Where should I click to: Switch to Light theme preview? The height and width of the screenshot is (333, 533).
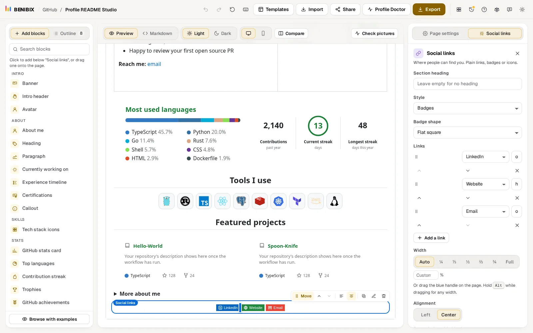point(196,33)
